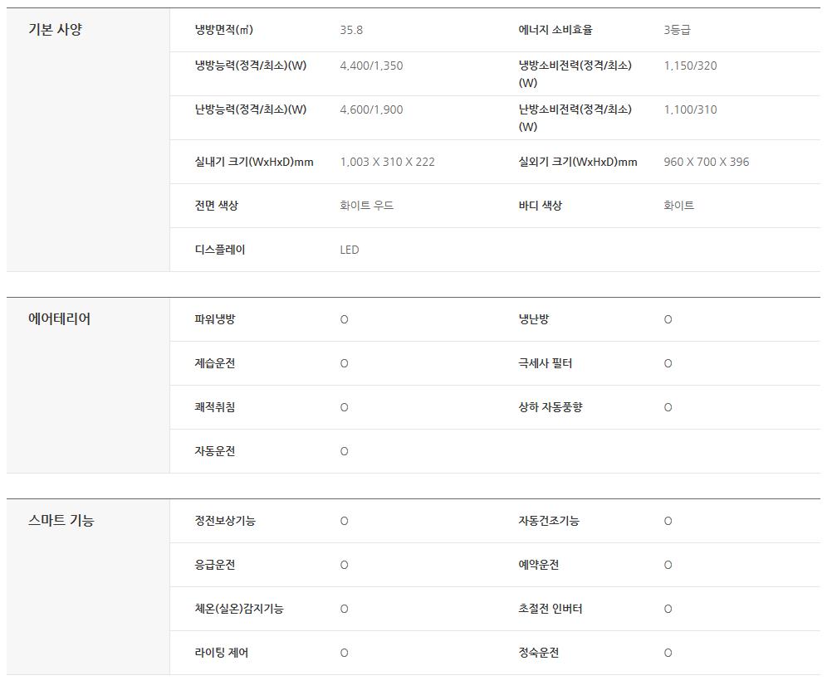Click the 정전보상기능 feature label
Image resolution: width=832 pixels, height=690 pixels.
[225, 521]
